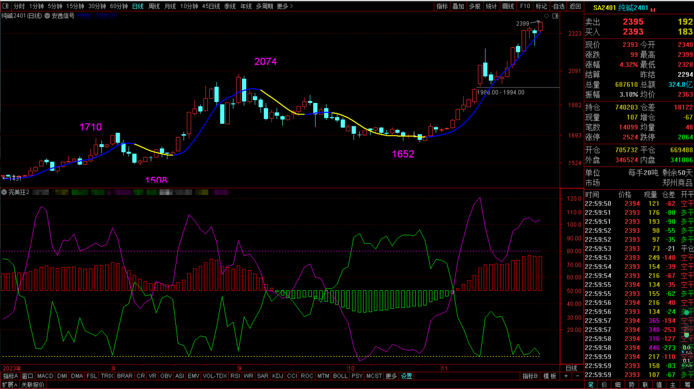Select the TRIX indicator
The width and height of the screenshot is (694, 389).
coord(107,376)
